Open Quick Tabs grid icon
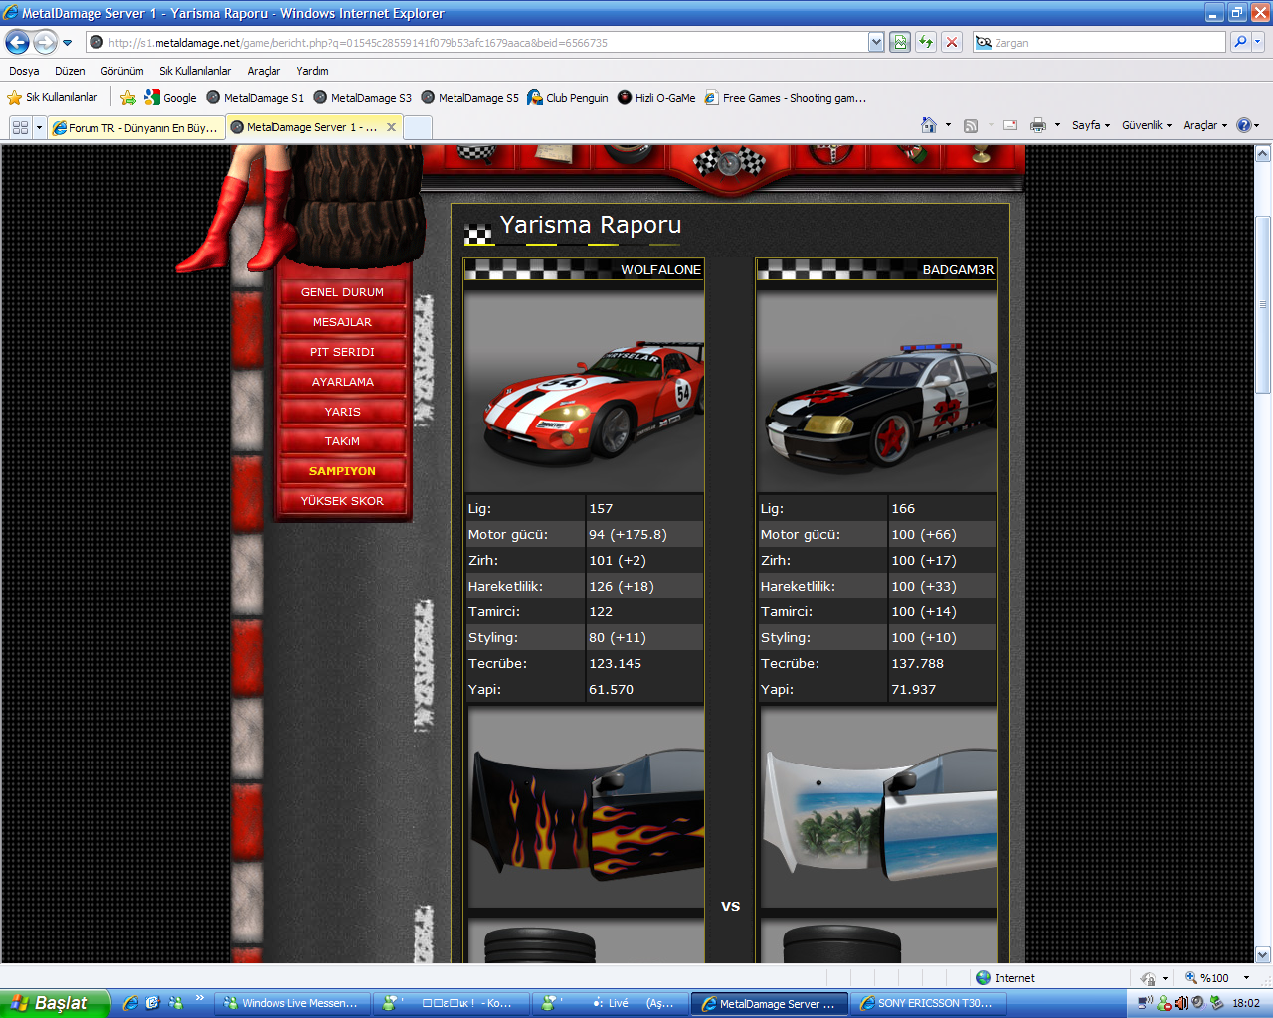This screenshot has width=1273, height=1018. tap(20, 127)
